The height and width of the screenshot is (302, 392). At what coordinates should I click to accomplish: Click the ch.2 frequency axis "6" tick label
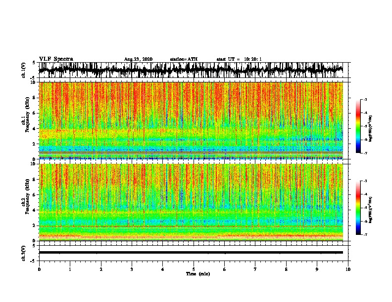[34, 195]
